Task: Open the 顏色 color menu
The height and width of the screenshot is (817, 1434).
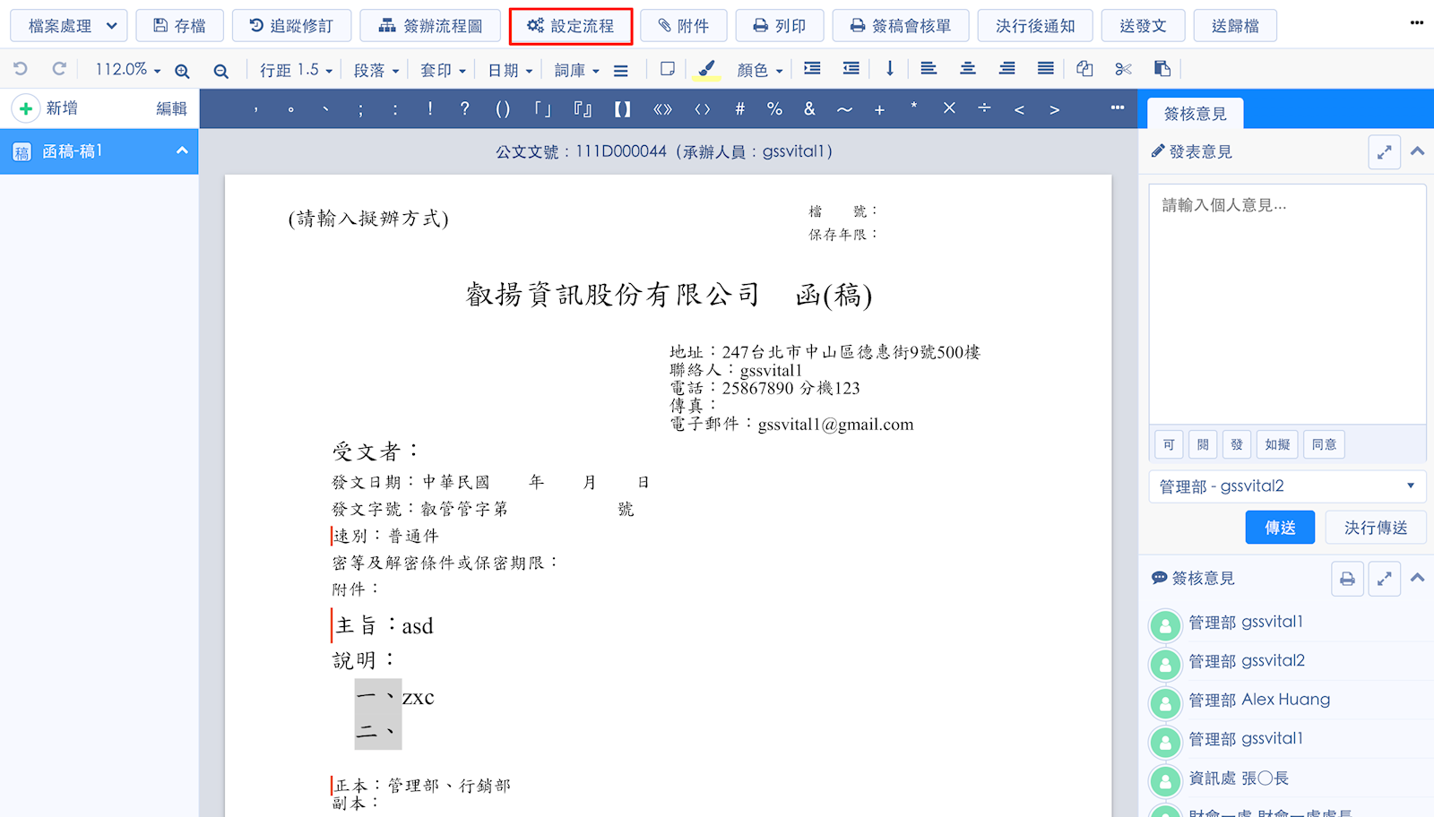Action: 760,70
